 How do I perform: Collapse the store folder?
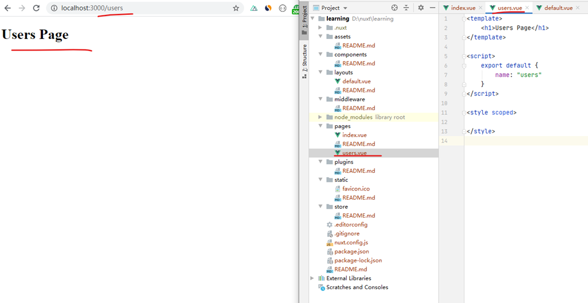320,207
